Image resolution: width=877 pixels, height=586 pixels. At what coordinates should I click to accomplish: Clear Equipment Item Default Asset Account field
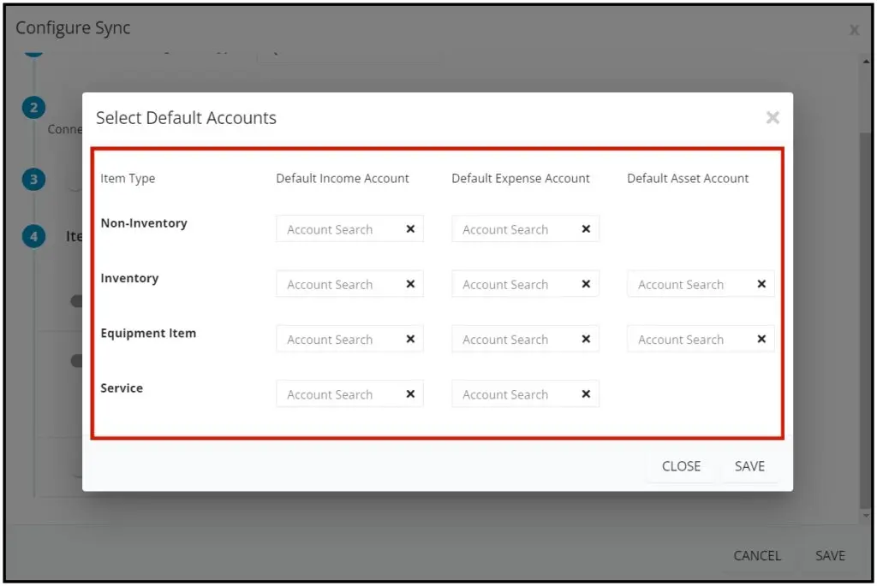(x=761, y=339)
